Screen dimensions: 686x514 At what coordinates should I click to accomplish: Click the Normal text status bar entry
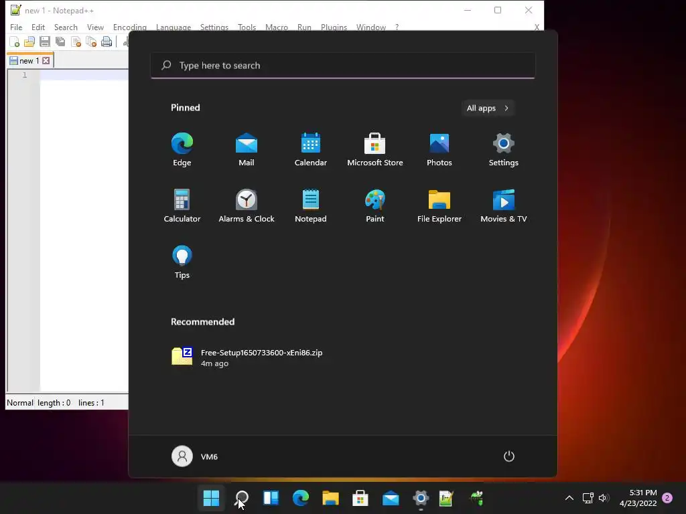click(19, 402)
